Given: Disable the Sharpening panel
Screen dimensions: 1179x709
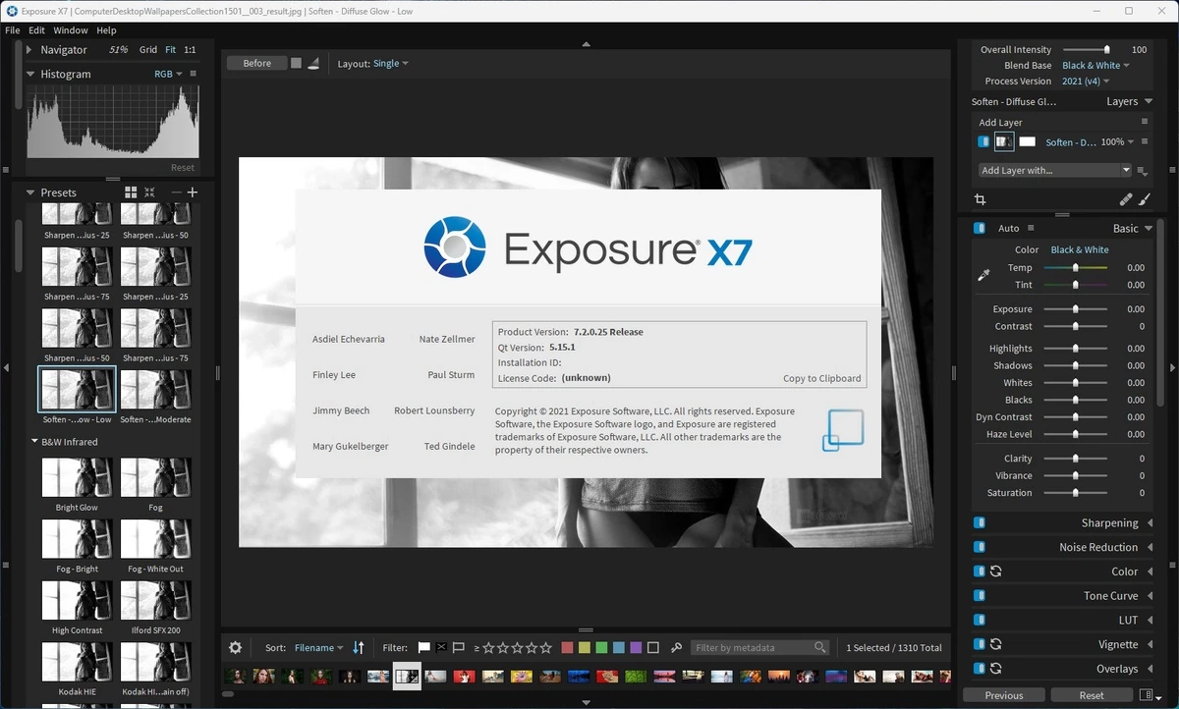Looking at the screenshot, I should 980,523.
